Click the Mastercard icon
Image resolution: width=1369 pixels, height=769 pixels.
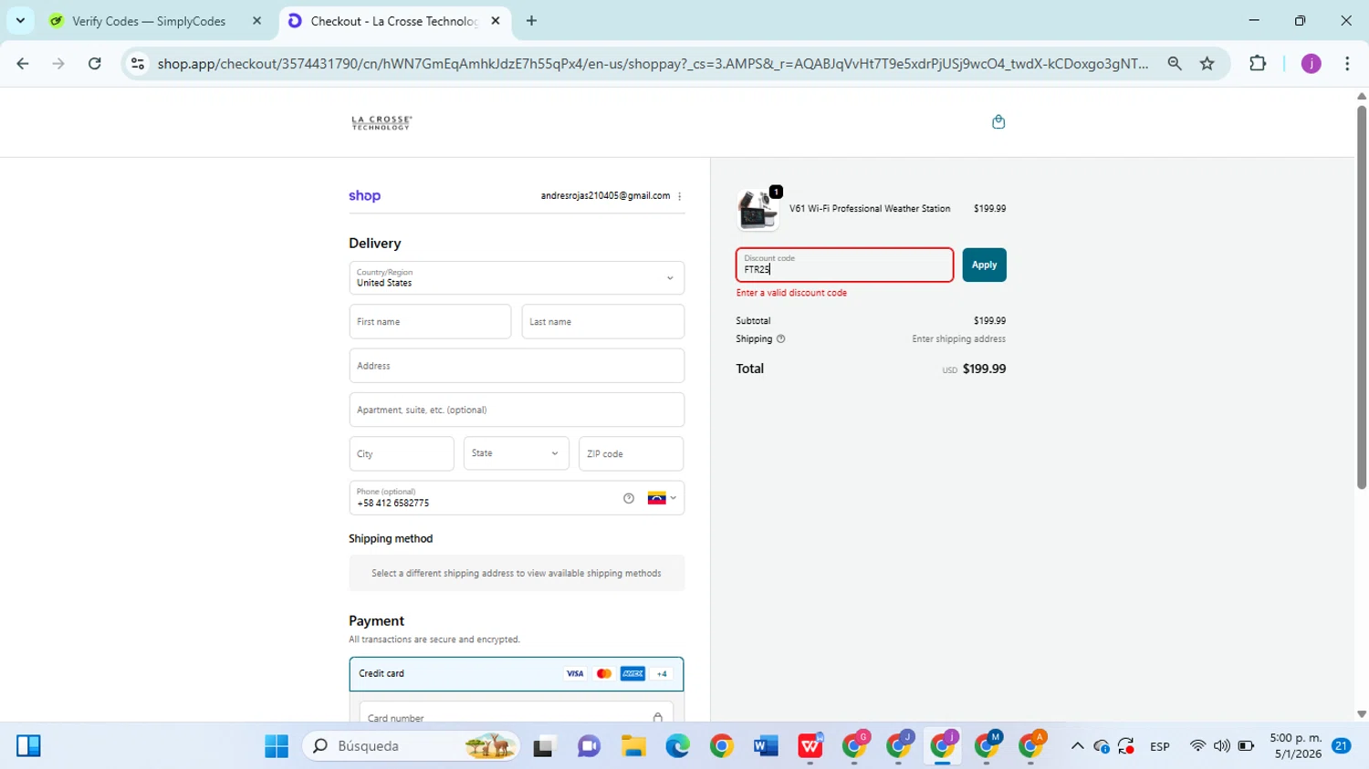(x=604, y=673)
